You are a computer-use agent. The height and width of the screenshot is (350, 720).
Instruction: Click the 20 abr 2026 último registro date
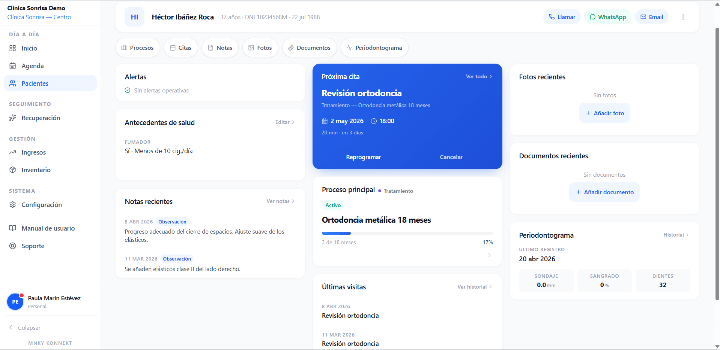pos(537,259)
